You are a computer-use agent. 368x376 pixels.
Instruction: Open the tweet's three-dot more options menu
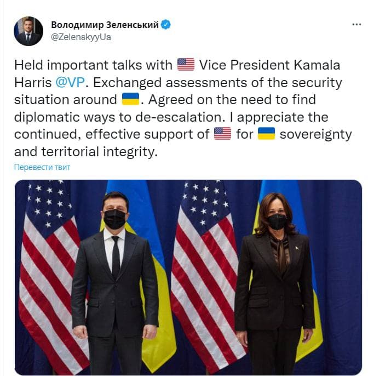(x=357, y=25)
